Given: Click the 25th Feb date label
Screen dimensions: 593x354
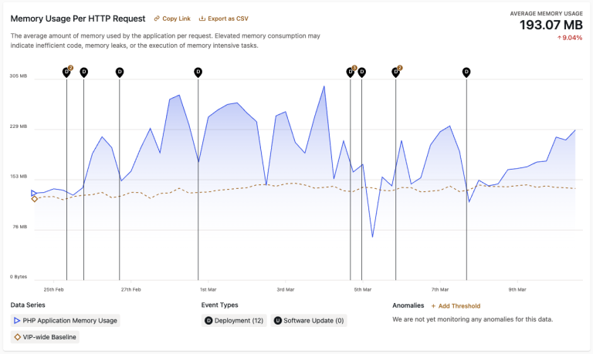Looking at the screenshot, I should point(54,289).
